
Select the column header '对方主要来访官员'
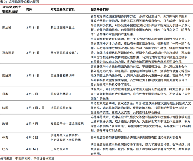tap(62, 9)
